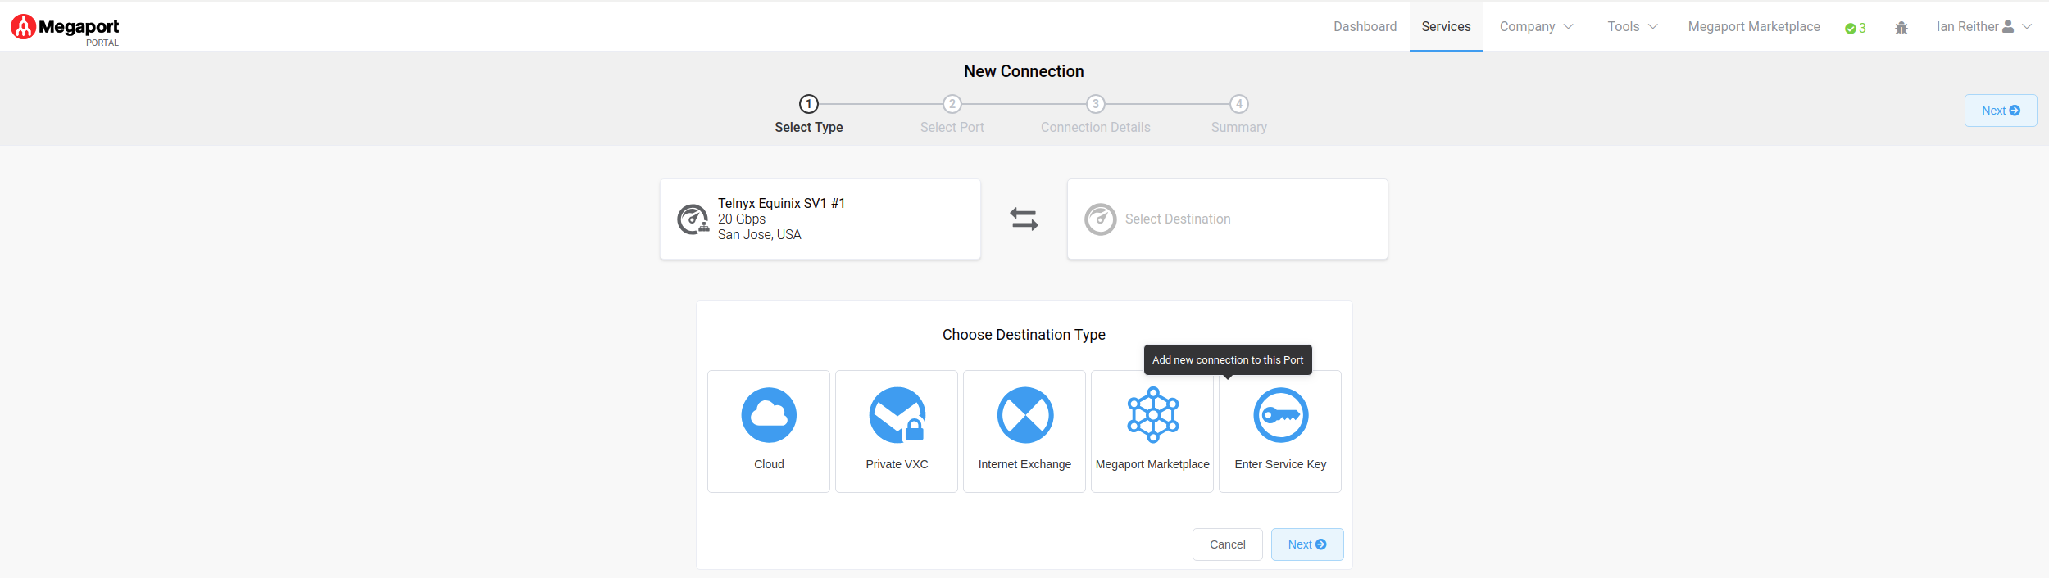Click the Select Destination placeholder card
This screenshot has width=2049, height=578.
click(1228, 219)
